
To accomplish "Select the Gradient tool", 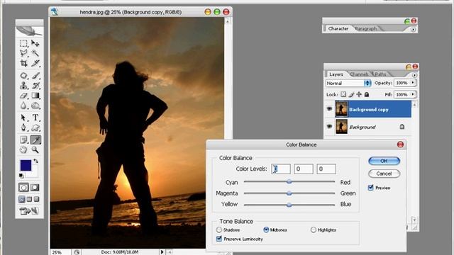I will tap(35, 96).
